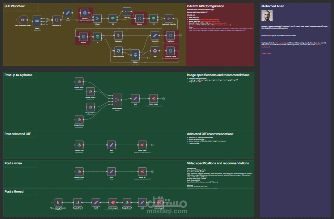Open the tweet_image upload node
This screenshot has width=334, height=219.
[153, 98]
